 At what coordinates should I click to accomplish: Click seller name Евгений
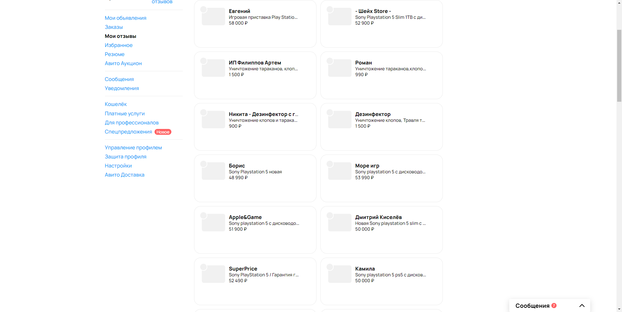coord(239,11)
